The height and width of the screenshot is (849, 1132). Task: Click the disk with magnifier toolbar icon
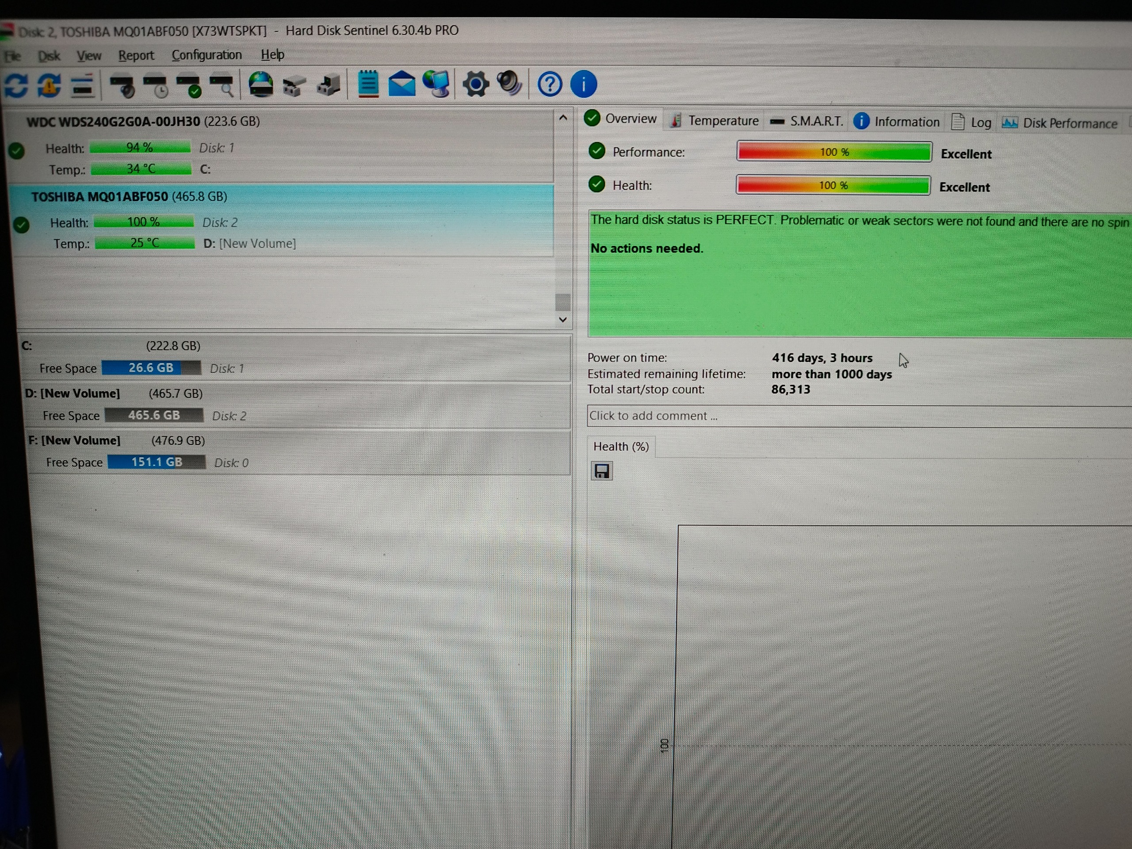pos(222,86)
